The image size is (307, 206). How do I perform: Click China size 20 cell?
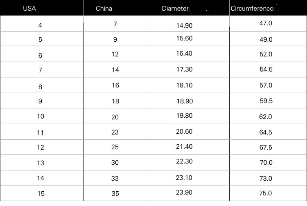click(115, 117)
